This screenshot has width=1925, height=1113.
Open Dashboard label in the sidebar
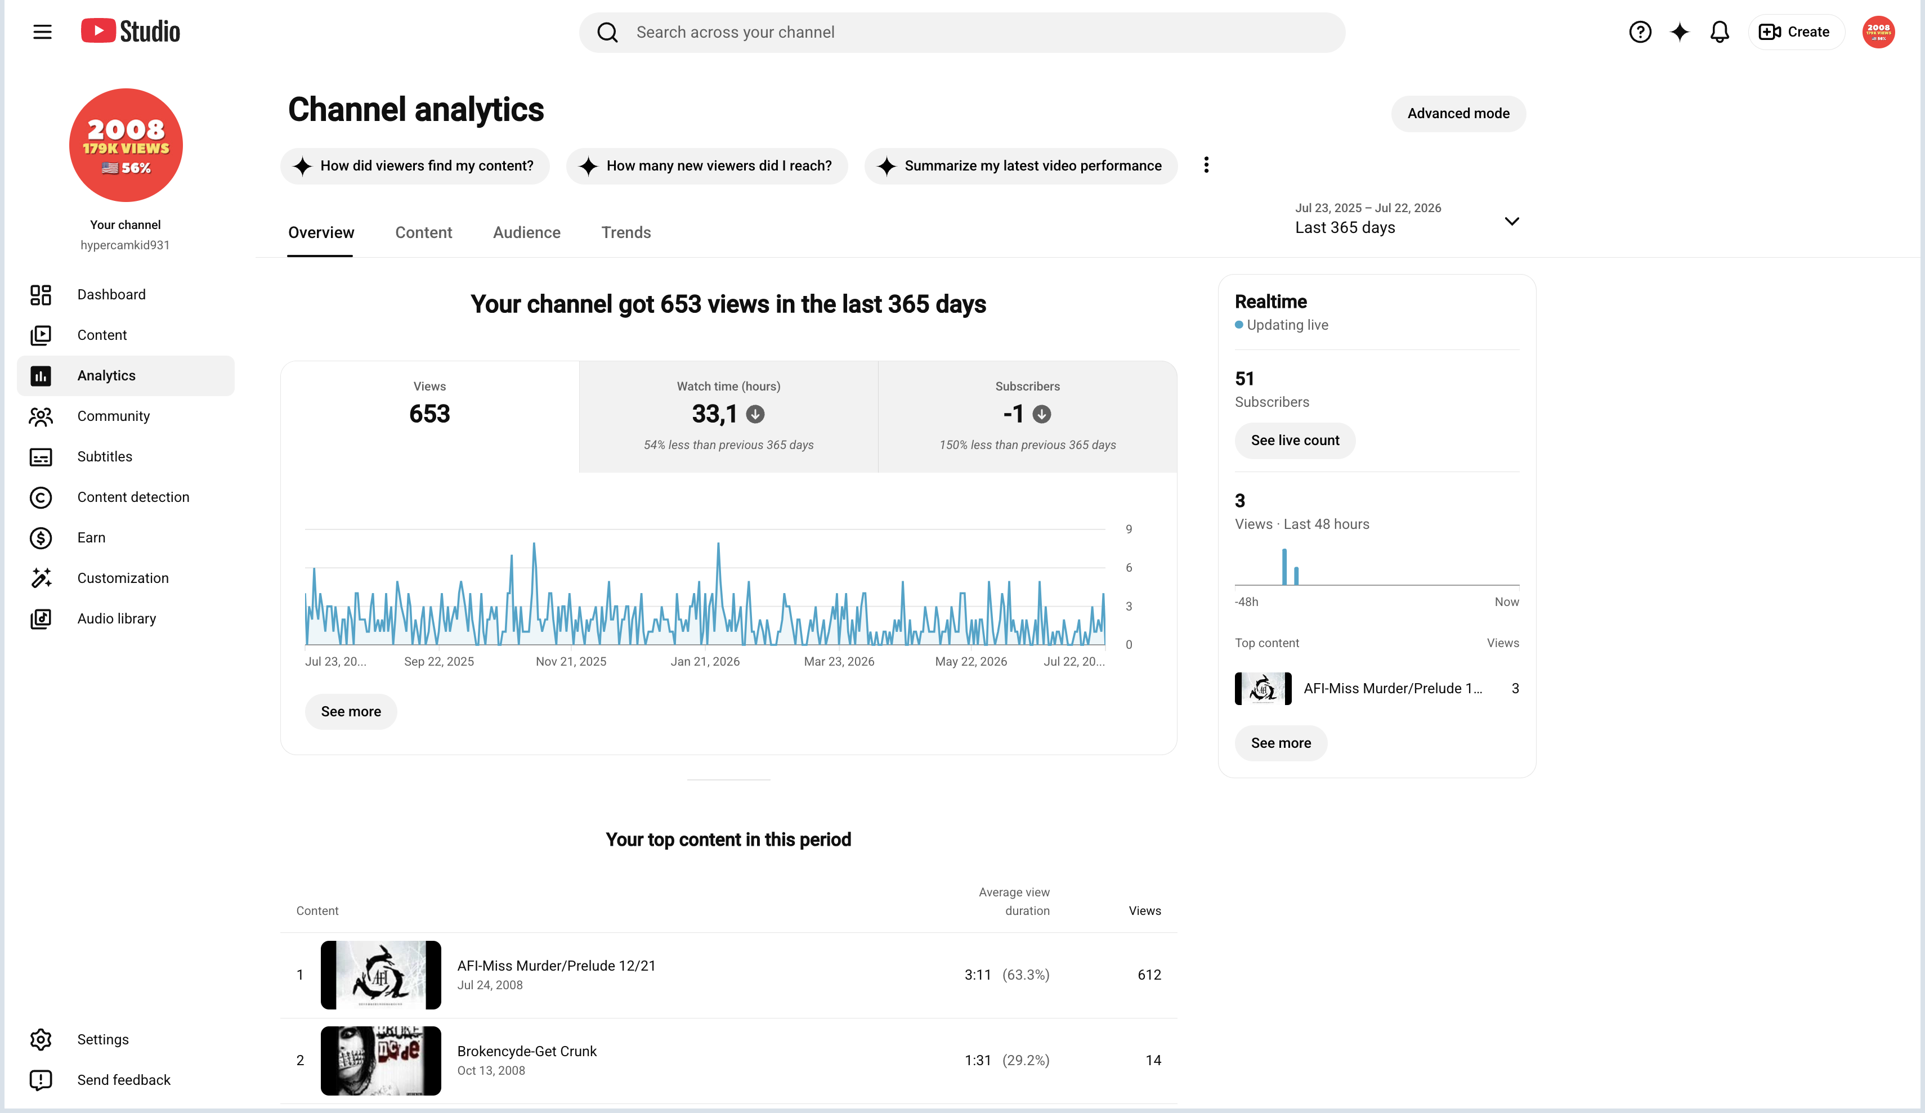tap(111, 295)
